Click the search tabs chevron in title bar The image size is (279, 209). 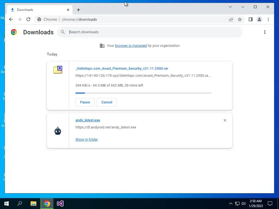tap(230, 7)
